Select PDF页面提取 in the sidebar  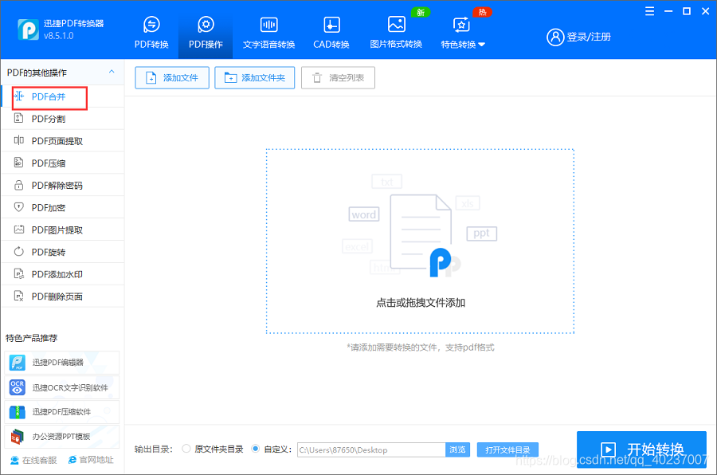pos(63,141)
